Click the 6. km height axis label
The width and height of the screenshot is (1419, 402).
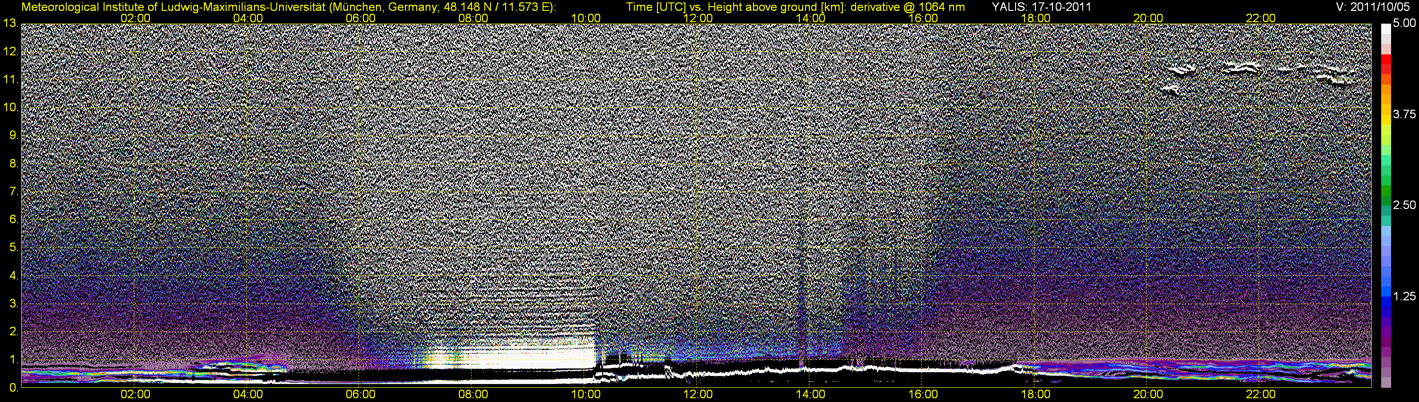(13, 219)
